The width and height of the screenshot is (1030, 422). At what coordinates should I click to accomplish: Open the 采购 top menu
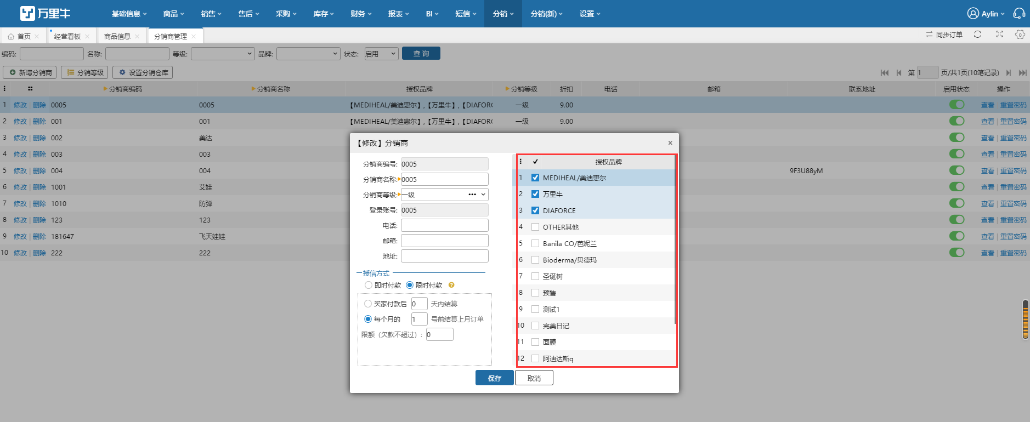[286, 14]
